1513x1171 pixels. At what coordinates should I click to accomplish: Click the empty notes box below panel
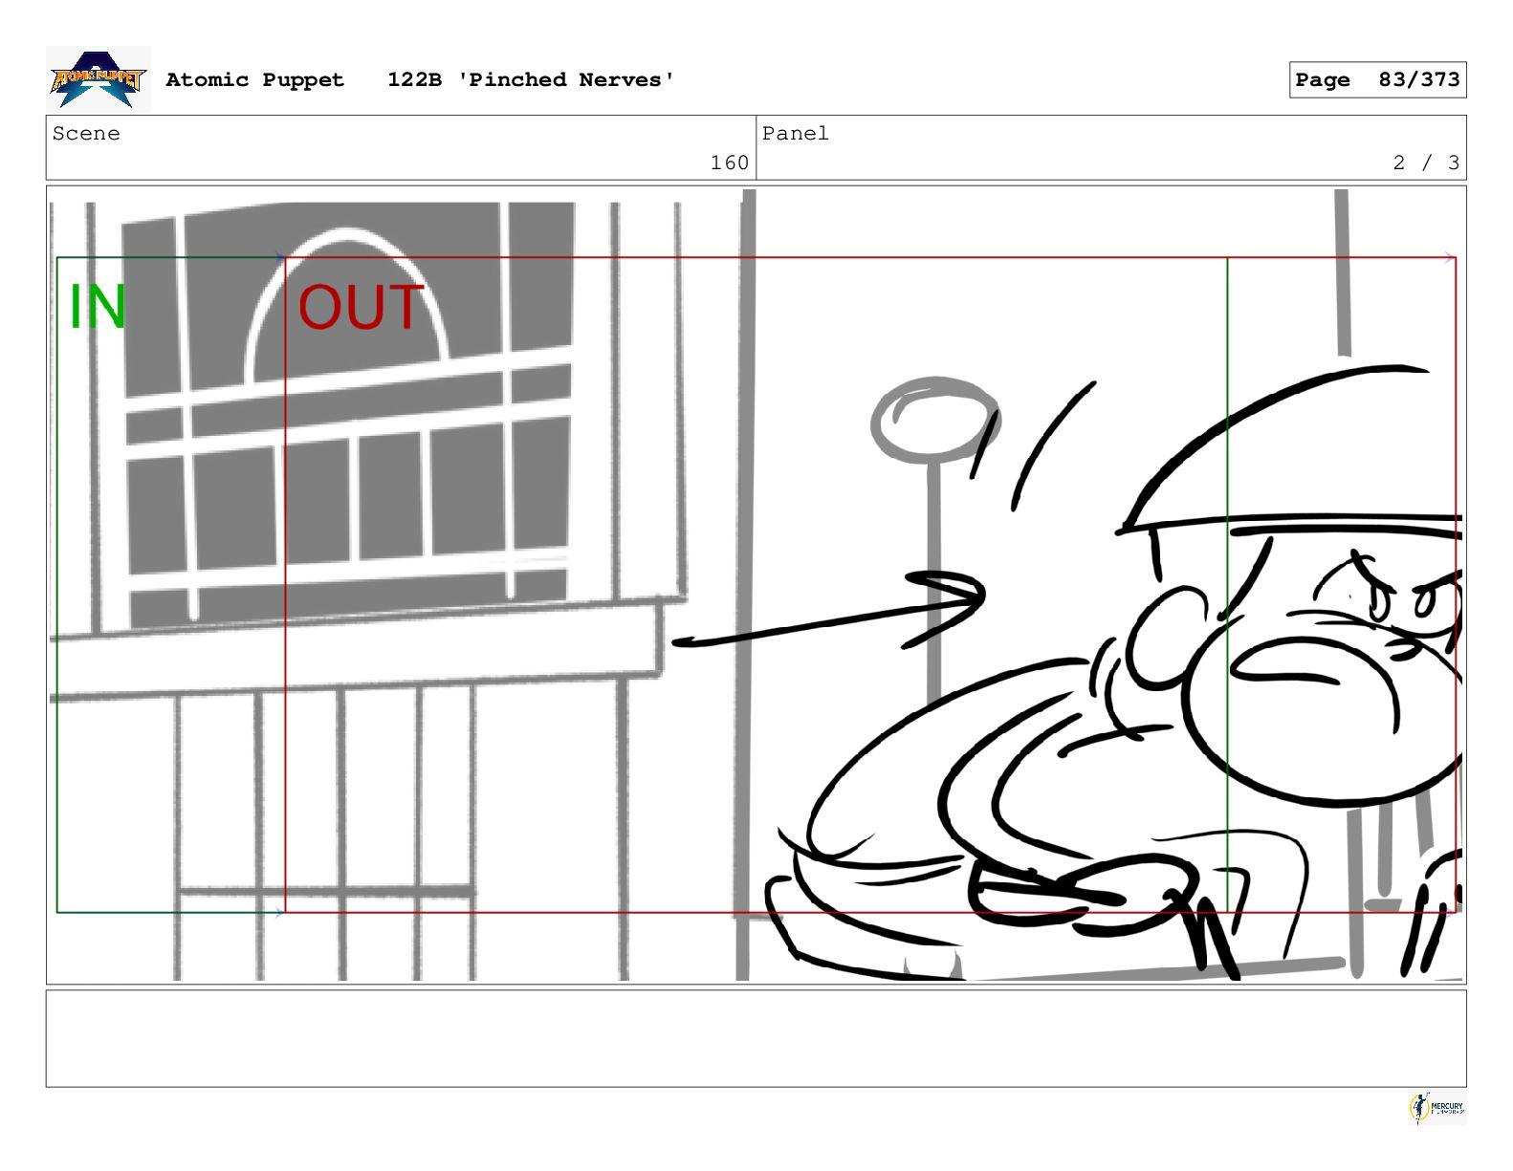tap(756, 1038)
